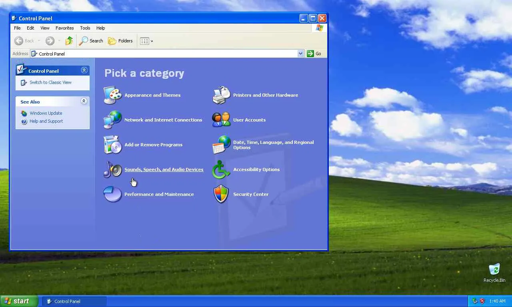Open the Help menu
Image resolution: width=512 pixels, height=307 pixels.
point(101,28)
